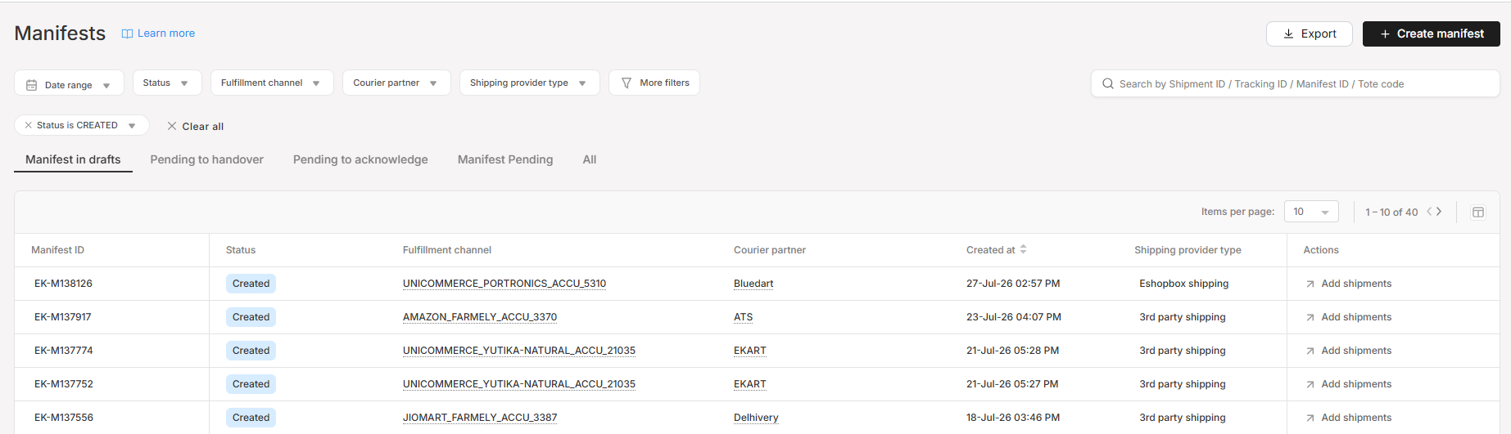Click the Export button

pos(1310,34)
